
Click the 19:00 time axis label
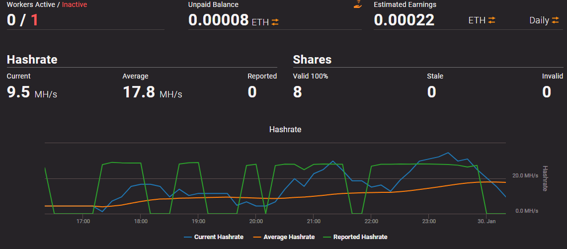[198, 221]
